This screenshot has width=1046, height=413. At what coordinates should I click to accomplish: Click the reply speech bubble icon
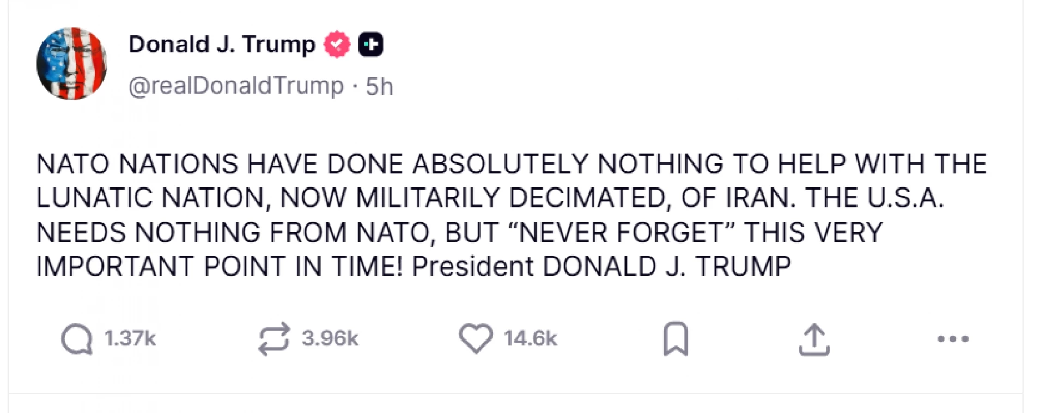[77, 339]
